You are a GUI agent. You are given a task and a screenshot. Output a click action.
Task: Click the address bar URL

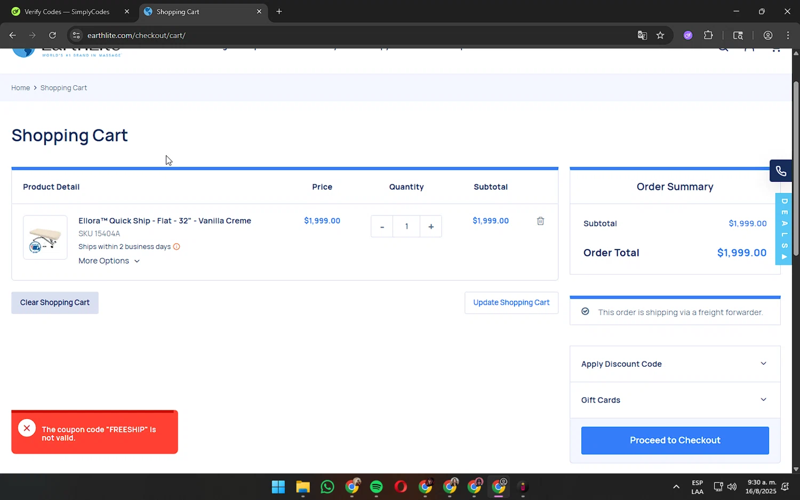137,35
